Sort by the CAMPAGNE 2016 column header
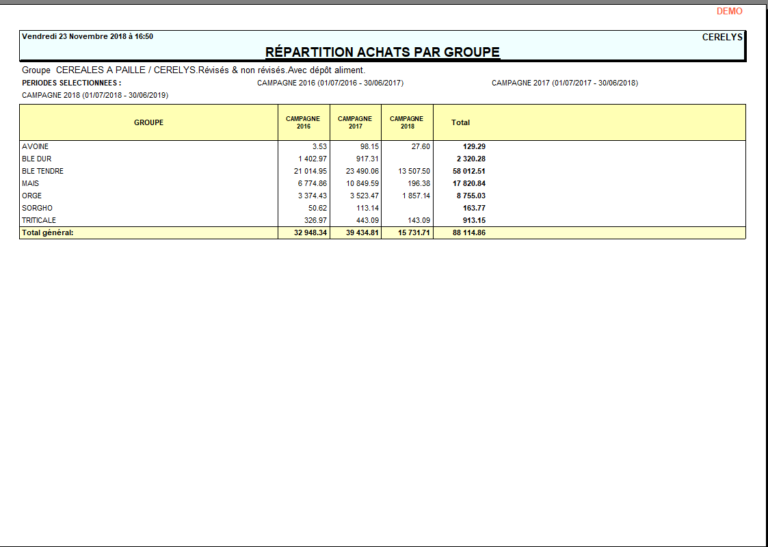The width and height of the screenshot is (768, 547). (x=303, y=122)
